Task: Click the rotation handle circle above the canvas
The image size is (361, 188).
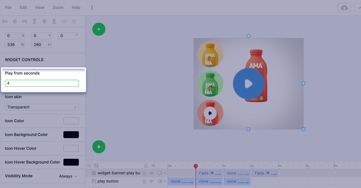Action: click(249, 36)
